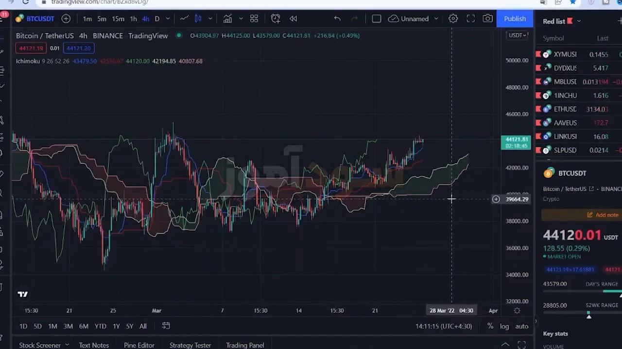Image resolution: width=622 pixels, height=349 pixels.
Task: Switch chart to 1h timeframe
Action: click(133, 19)
